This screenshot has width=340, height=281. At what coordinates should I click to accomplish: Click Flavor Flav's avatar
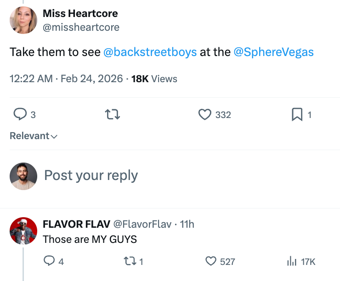(23, 231)
